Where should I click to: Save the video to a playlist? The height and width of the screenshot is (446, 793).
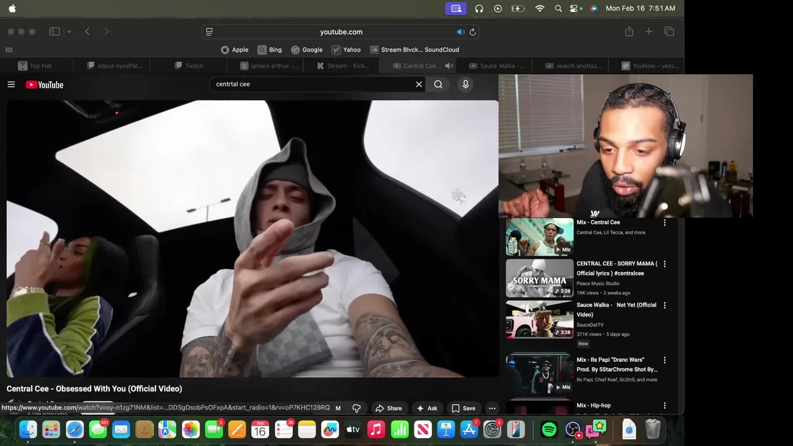coord(463,408)
